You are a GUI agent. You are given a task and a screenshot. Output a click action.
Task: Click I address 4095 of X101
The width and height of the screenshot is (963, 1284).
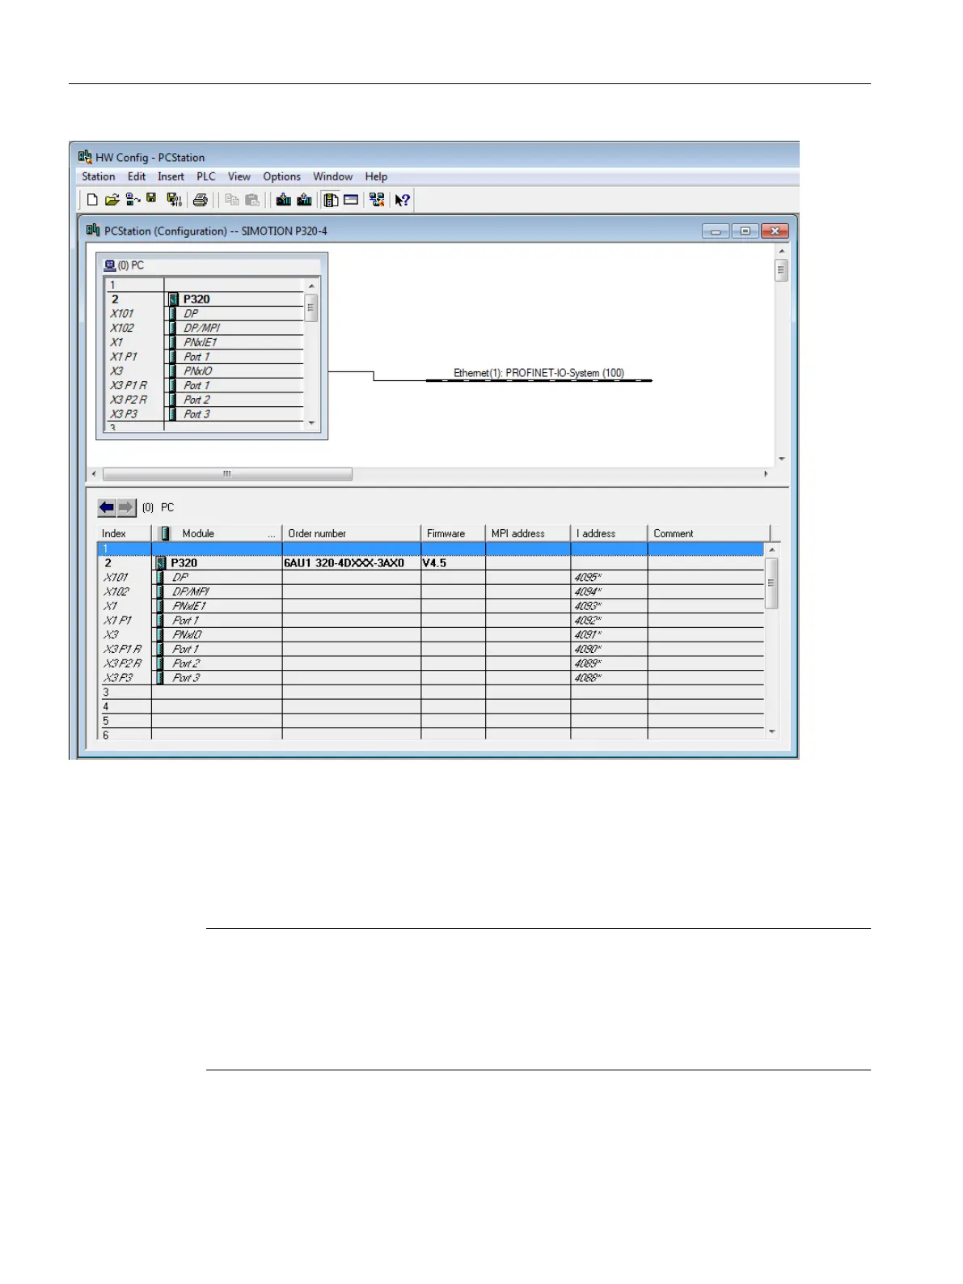(x=588, y=578)
